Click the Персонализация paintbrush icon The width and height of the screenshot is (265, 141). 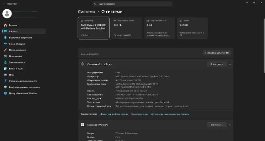click(5, 50)
